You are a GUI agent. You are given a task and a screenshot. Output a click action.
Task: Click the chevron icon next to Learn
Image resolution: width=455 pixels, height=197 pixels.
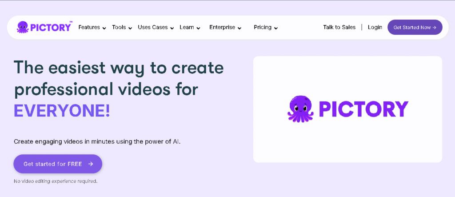[x=198, y=28]
